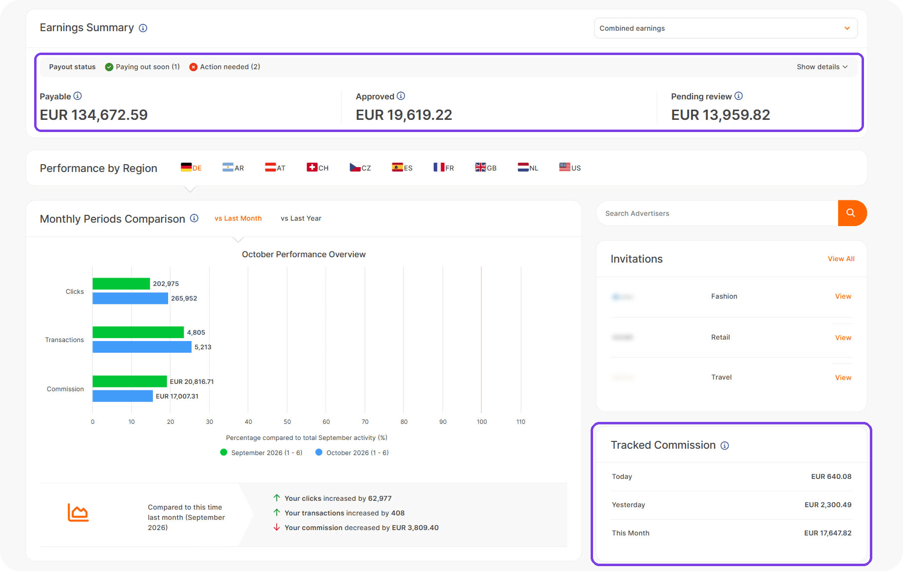Click the green Paying out soon checkmark icon
Screen dimensions: 903x571
point(109,67)
